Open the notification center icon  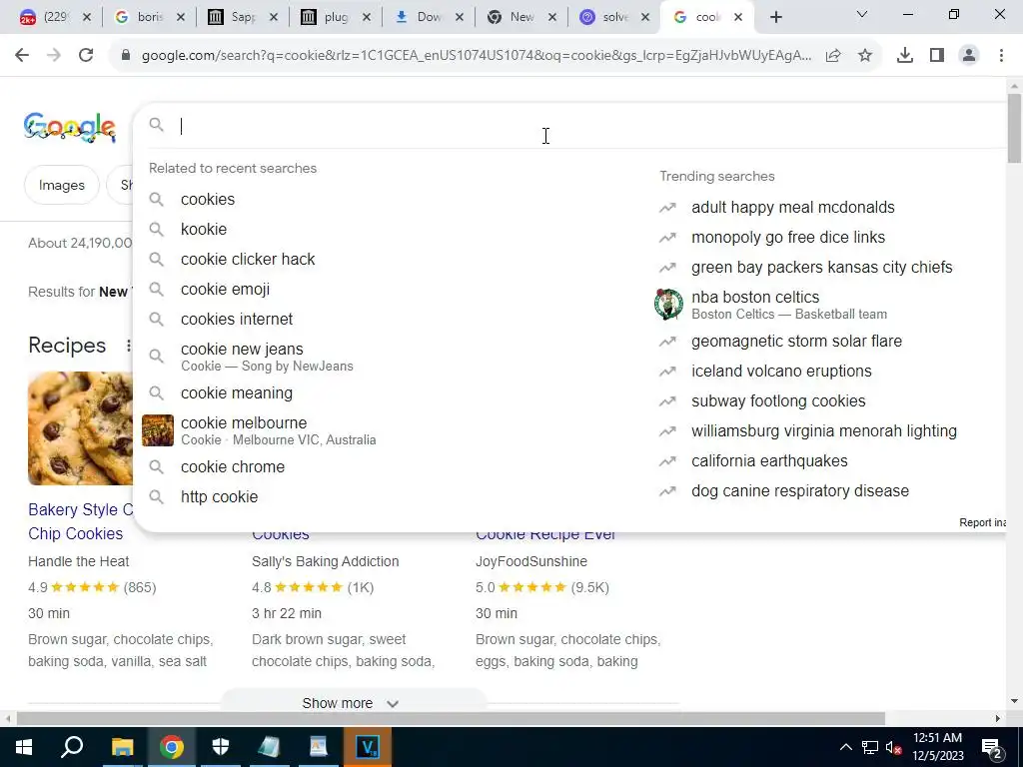(992, 747)
